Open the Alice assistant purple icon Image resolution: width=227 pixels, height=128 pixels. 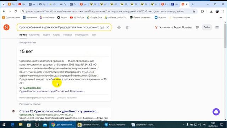(216, 112)
